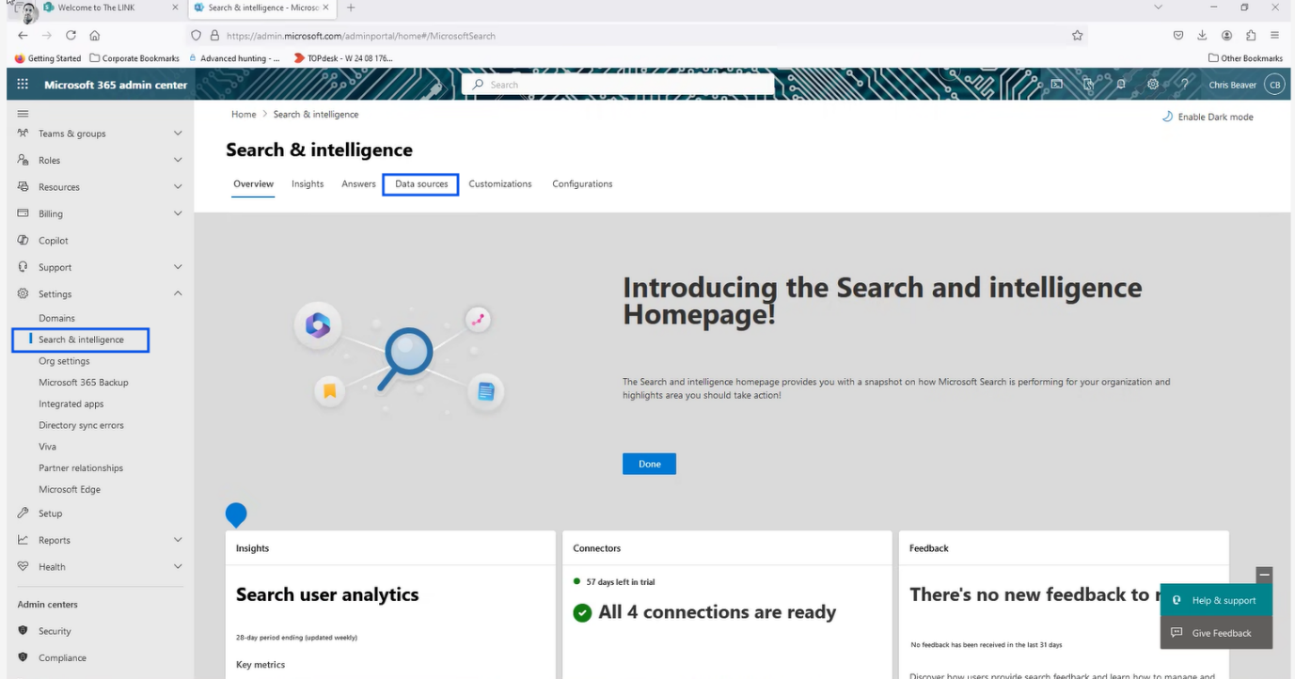This screenshot has width=1295, height=679.
Task: Minimize the help widget panel
Action: point(1265,575)
